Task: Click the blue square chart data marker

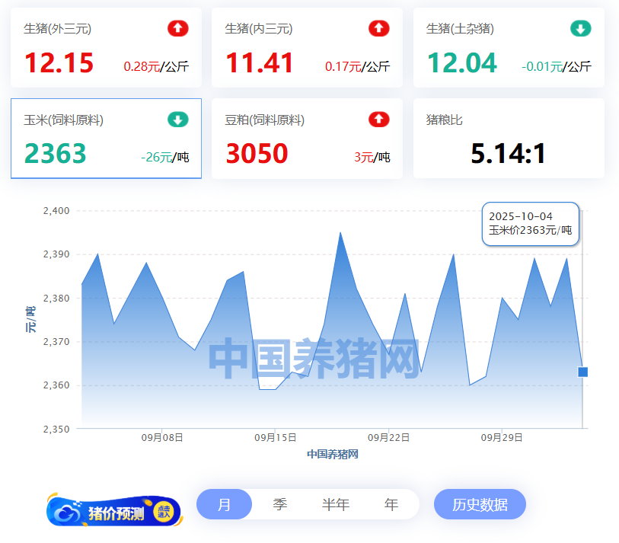Action: coord(583,372)
